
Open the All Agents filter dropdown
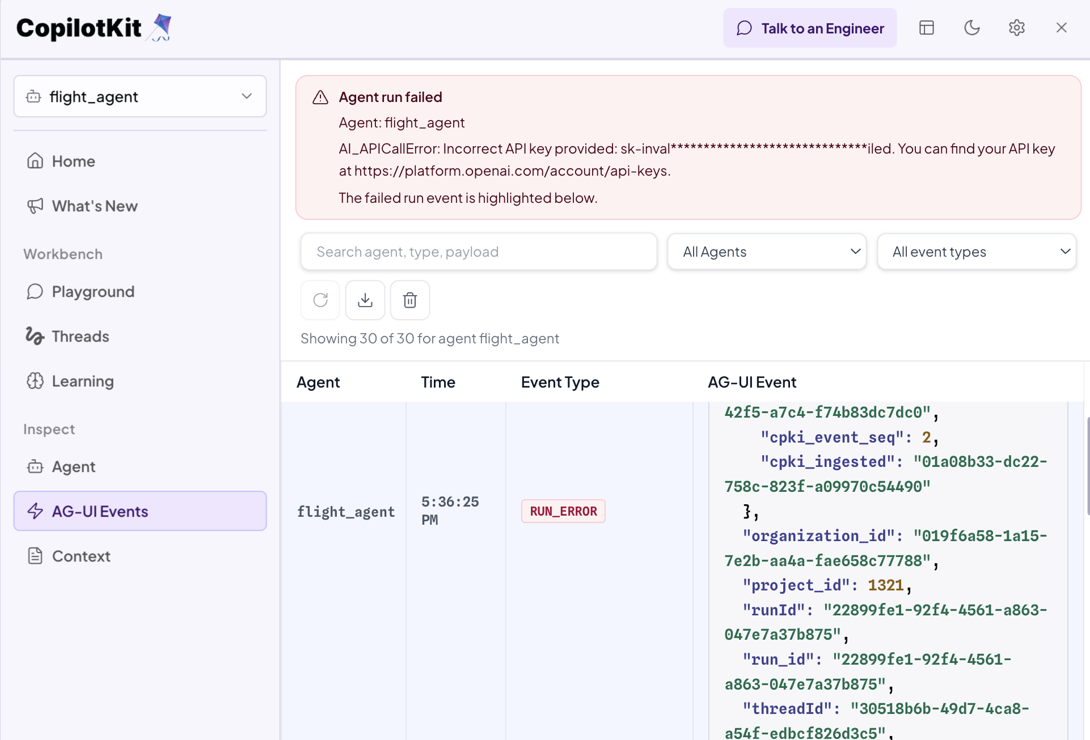click(767, 252)
